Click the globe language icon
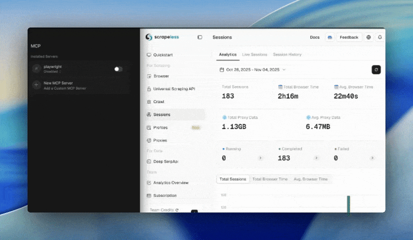This screenshot has width=413, height=240. pos(369,37)
